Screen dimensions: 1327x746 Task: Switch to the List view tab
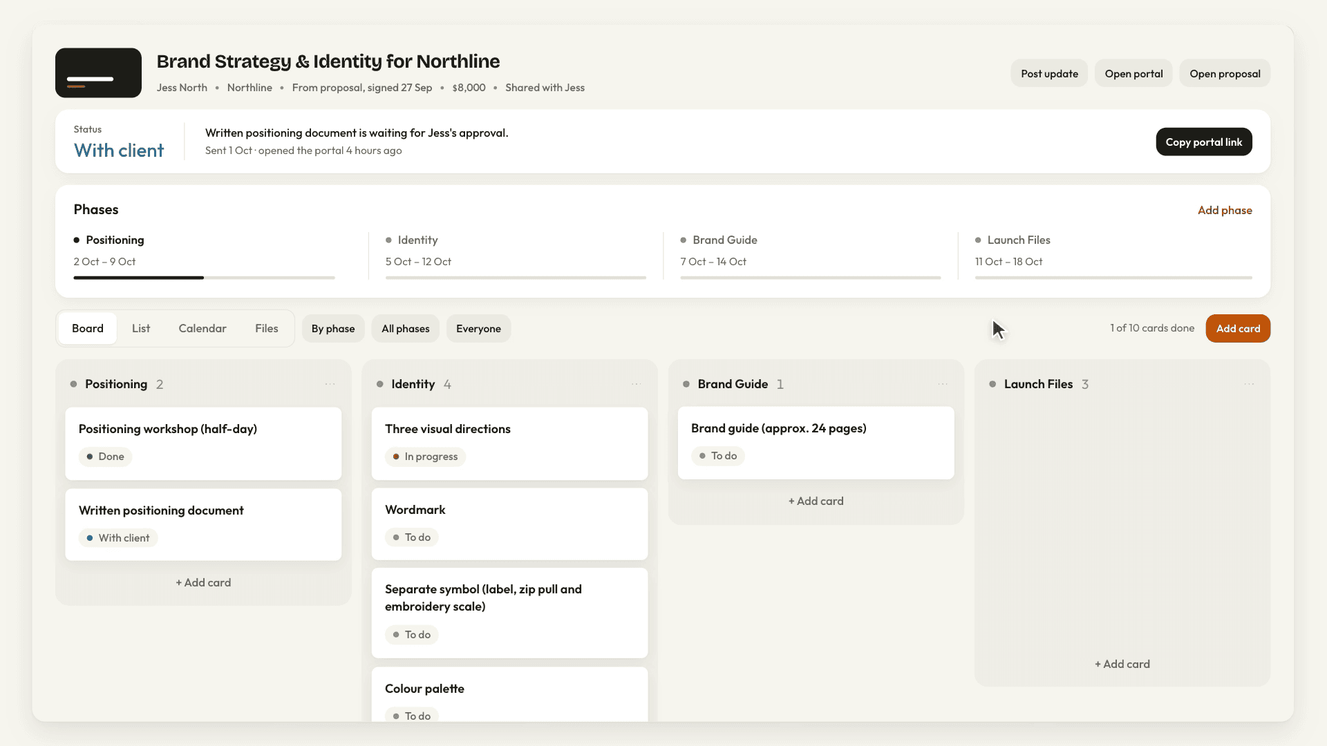click(141, 329)
